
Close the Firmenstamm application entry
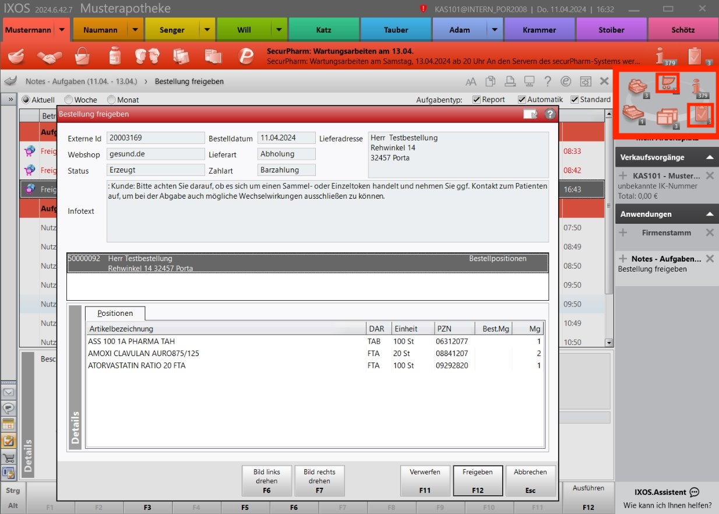pyautogui.click(x=709, y=233)
